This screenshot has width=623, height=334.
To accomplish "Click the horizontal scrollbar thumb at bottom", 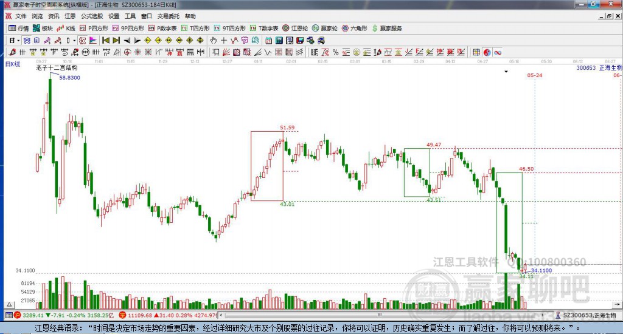I will pos(380,315).
